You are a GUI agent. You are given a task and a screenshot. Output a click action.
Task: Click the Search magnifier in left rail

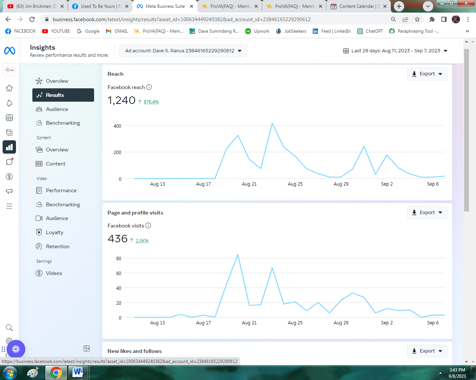point(9,328)
